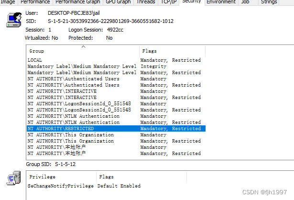Click the Group SID value S-1-5-12
The image size is (294, 200).
pos(65,164)
